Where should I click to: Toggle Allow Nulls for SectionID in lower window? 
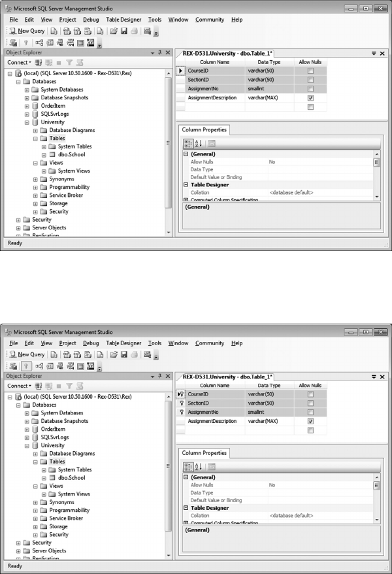(310, 403)
